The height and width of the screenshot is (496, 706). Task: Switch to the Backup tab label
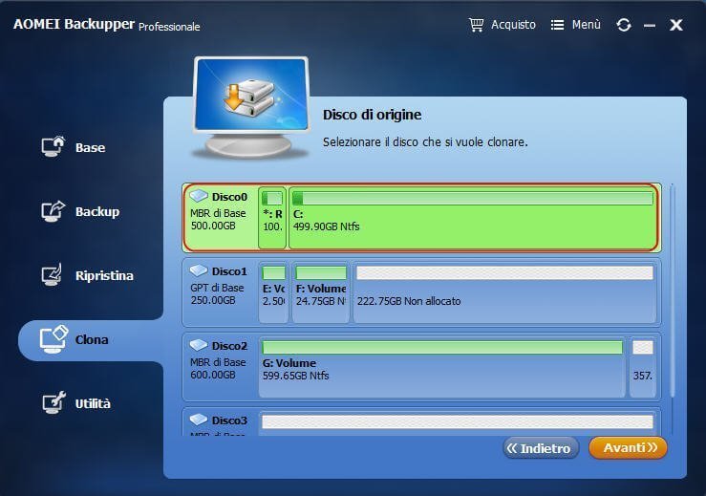(97, 212)
